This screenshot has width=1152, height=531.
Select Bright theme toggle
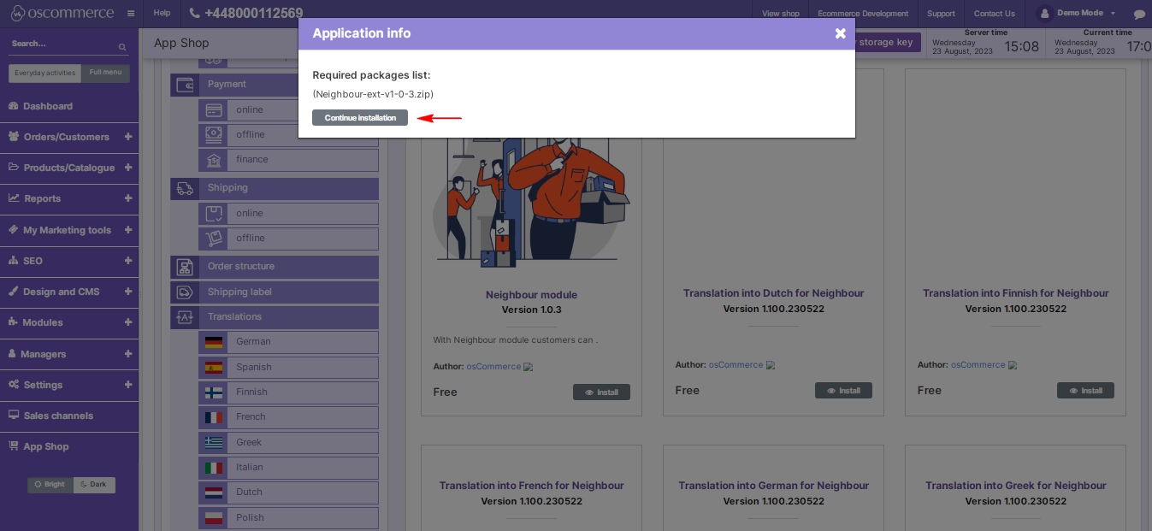[50, 485]
